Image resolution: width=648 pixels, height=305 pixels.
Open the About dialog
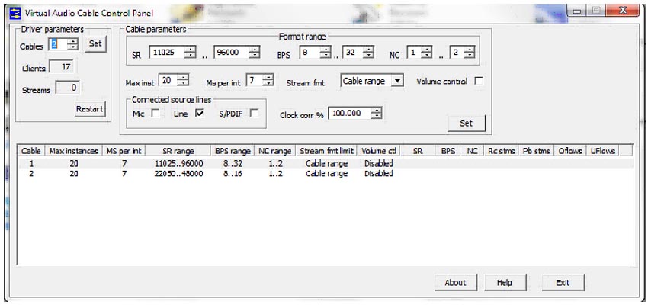pyautogui.click(x=455, y=283)
